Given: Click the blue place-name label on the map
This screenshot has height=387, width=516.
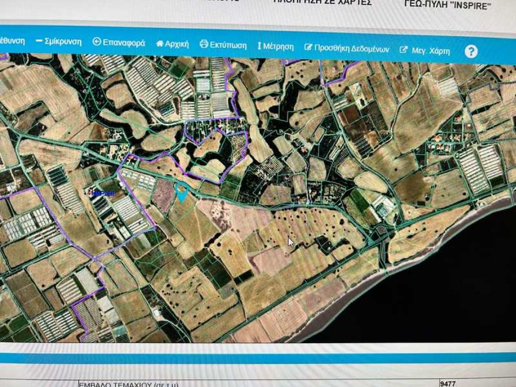Looking at the screenshot, I should [x=102, y=193].
